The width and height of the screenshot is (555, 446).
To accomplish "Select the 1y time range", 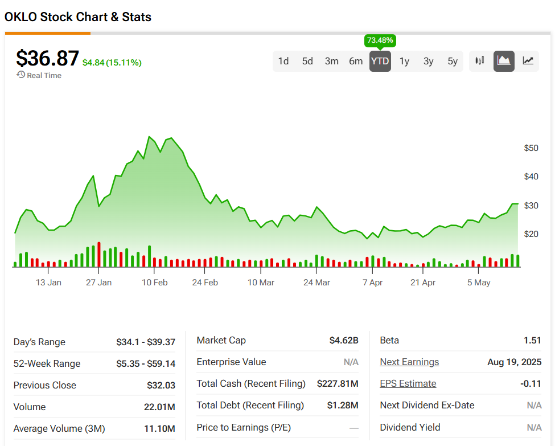I will click(x=404, y=62).
